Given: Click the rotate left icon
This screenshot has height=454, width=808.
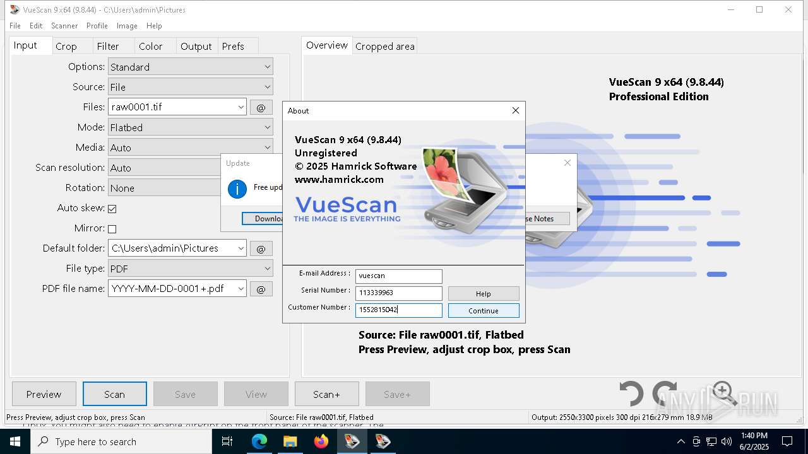Looking at the screenshot, I should click(x=631, y=394).
